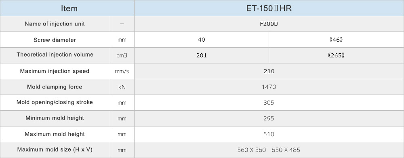This screenshot has height=158, width=404.
Task: Click injection volume value 201
Action: 202,55
